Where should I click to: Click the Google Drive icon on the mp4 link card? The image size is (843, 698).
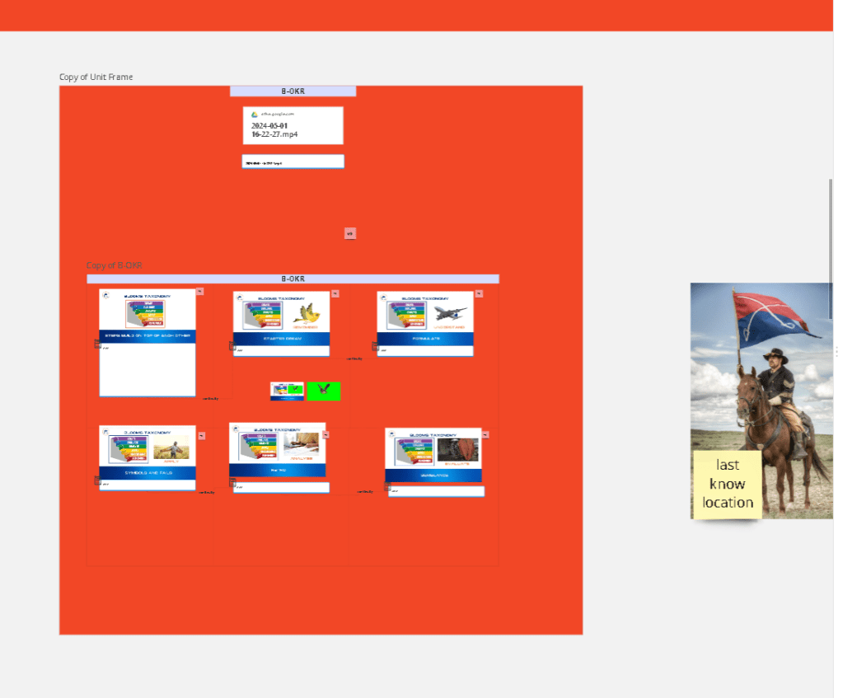[255, 115]
